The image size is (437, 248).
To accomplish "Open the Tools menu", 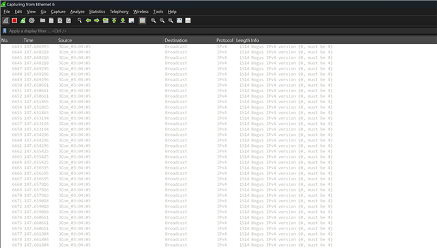I will click(158, 12).
